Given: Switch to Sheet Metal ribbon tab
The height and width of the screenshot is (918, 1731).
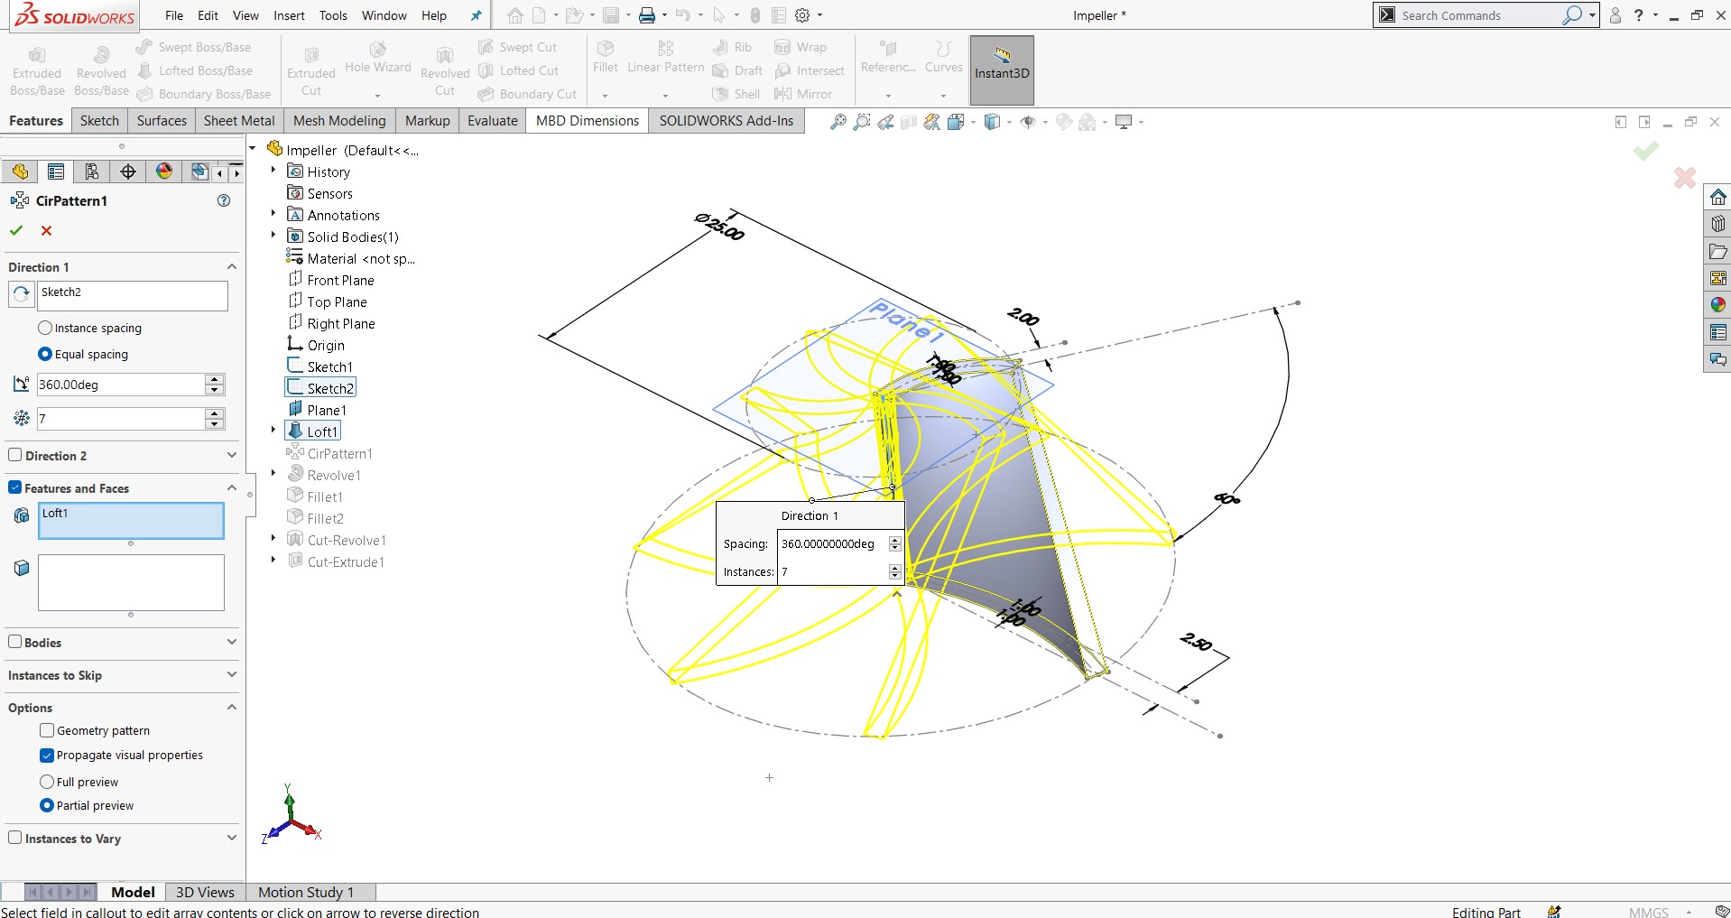Looking at the screenshot, I should tap(239, 121).
